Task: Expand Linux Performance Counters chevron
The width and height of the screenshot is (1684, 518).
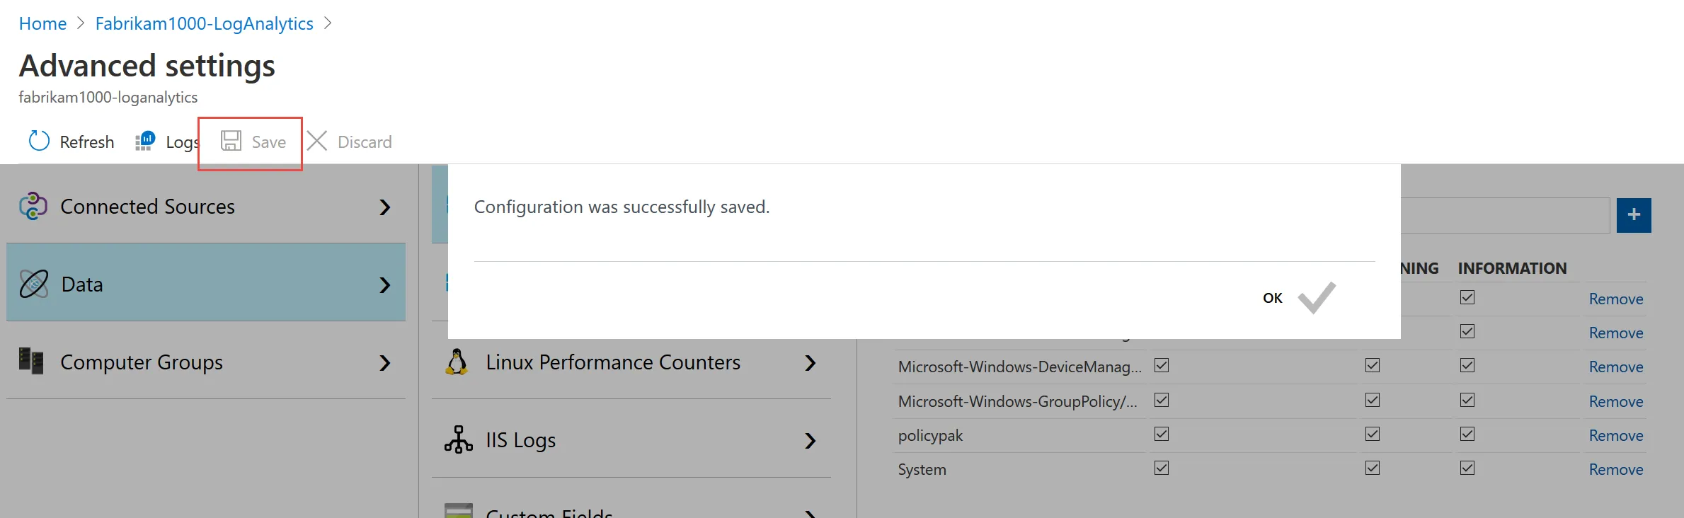Action: coord(811,363)
